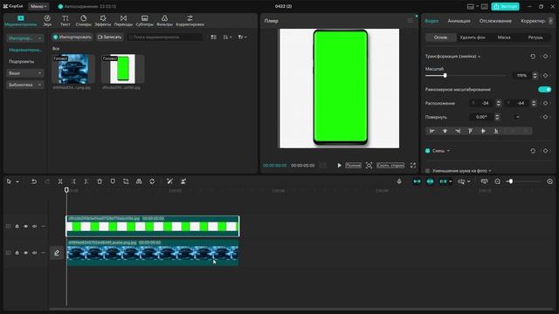The width and height of the screenshot is (559, 314).
Task: Delete right part of clip at playhead
Action: [x=86, y=181]
